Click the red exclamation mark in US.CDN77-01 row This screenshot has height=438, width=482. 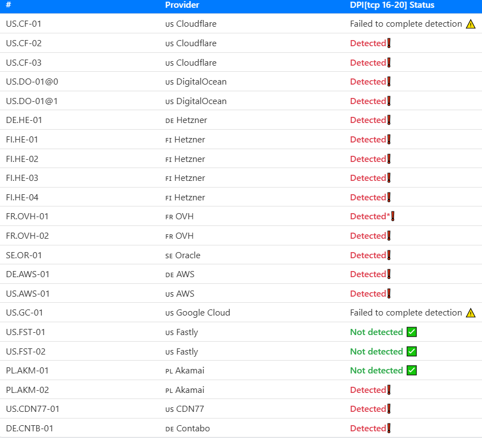tap(389, 409)
